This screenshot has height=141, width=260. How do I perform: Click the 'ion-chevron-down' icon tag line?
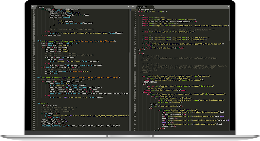tap(167, 106)
